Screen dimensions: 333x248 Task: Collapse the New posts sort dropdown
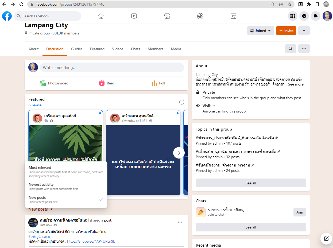pyautogui.click(x=41, y=209)
